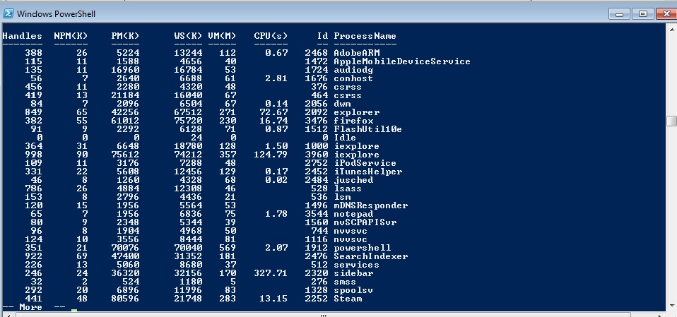Select the iexplore process with Id 1000
The height and width of the screenshot is (317, 677).
coord(357,146)
